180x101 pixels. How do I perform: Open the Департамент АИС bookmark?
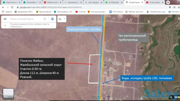click(x=24, y=12)
